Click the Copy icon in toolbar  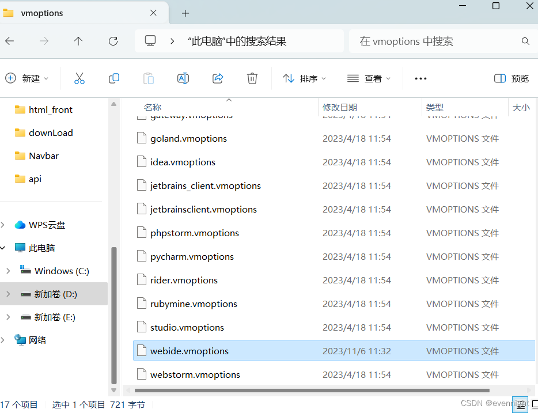(x=114, y=78)
